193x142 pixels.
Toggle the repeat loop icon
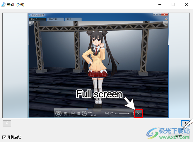pos(112,114)
